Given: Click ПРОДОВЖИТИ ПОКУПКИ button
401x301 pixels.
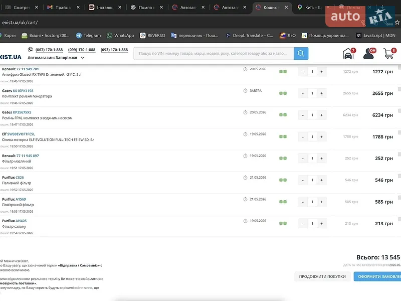Looking at the screenshot, I should tap(322, 276).
